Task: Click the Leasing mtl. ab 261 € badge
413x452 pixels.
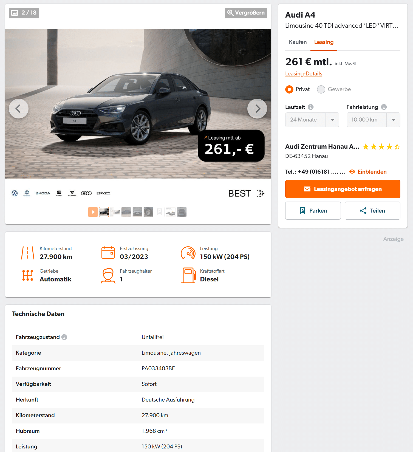Action: [231, 146]
